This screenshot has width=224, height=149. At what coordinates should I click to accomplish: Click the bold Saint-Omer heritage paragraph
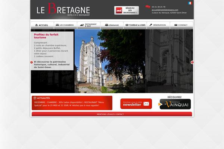(52, 64)
